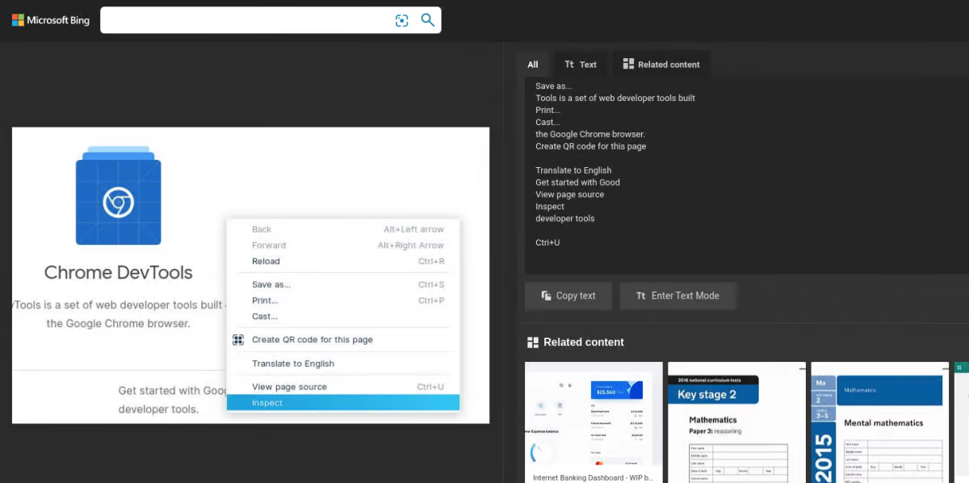Open Internet Banking Dashboard thumbnail
Image resolution: width=969 pixels, height=483 pixels.
click(x=594, y=420)
